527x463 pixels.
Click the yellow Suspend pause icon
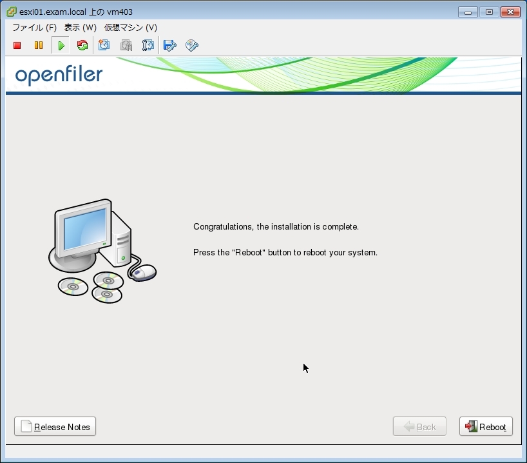pos(39,45)
